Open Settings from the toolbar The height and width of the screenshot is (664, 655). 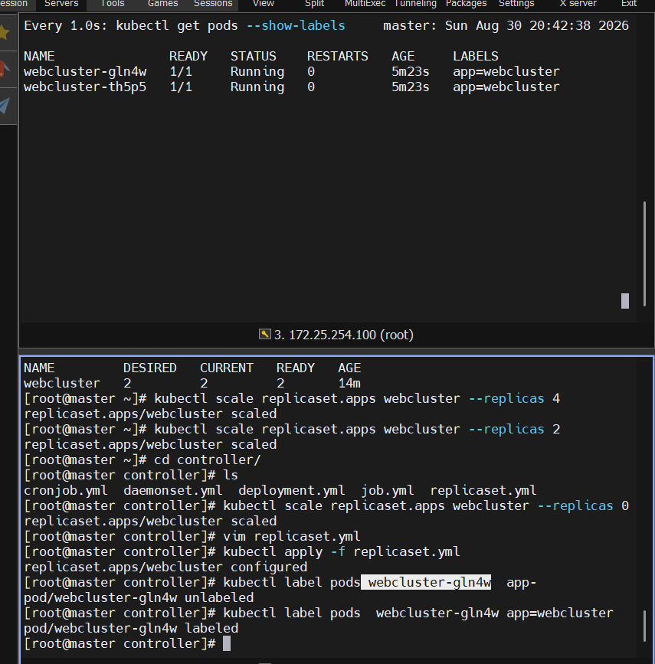[516, 3]
